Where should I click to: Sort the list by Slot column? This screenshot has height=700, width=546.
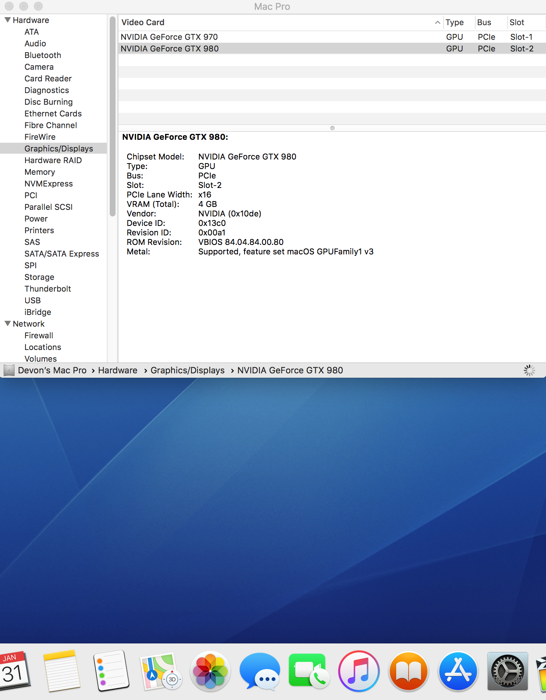click(x=526, y=22)
